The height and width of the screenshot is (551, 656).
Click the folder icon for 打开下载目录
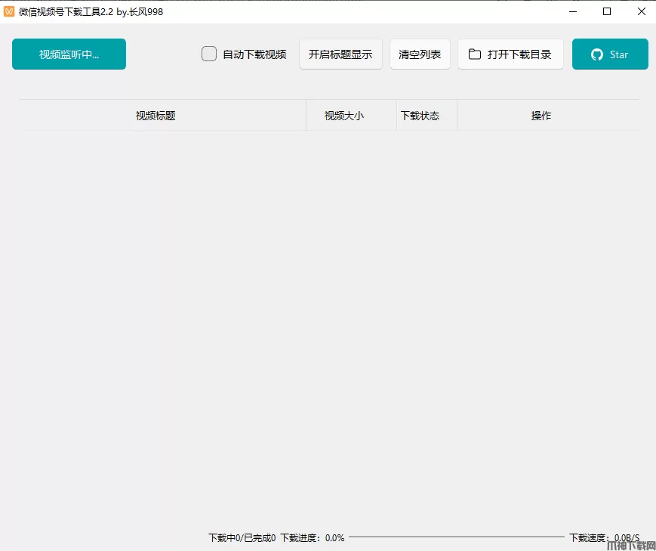point(475,54)
